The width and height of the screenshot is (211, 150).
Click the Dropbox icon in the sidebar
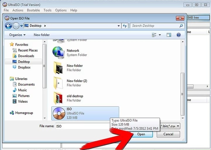coord(15,67)
